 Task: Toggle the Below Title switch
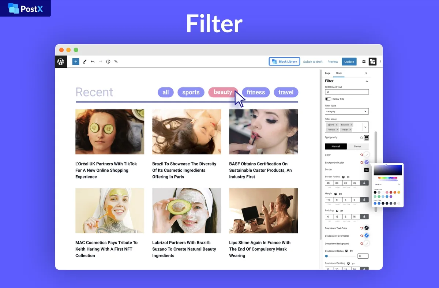[x=328, y=99]
